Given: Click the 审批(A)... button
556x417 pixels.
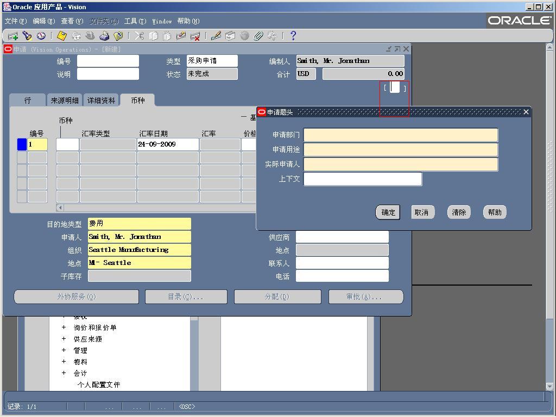Looking at the screenshot, I should 365,297.
